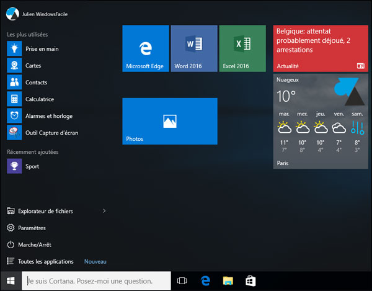Open the Actualité news tile
Image resolution: width=372 pixels, height=291 pixels.
(x=321, y=48)
